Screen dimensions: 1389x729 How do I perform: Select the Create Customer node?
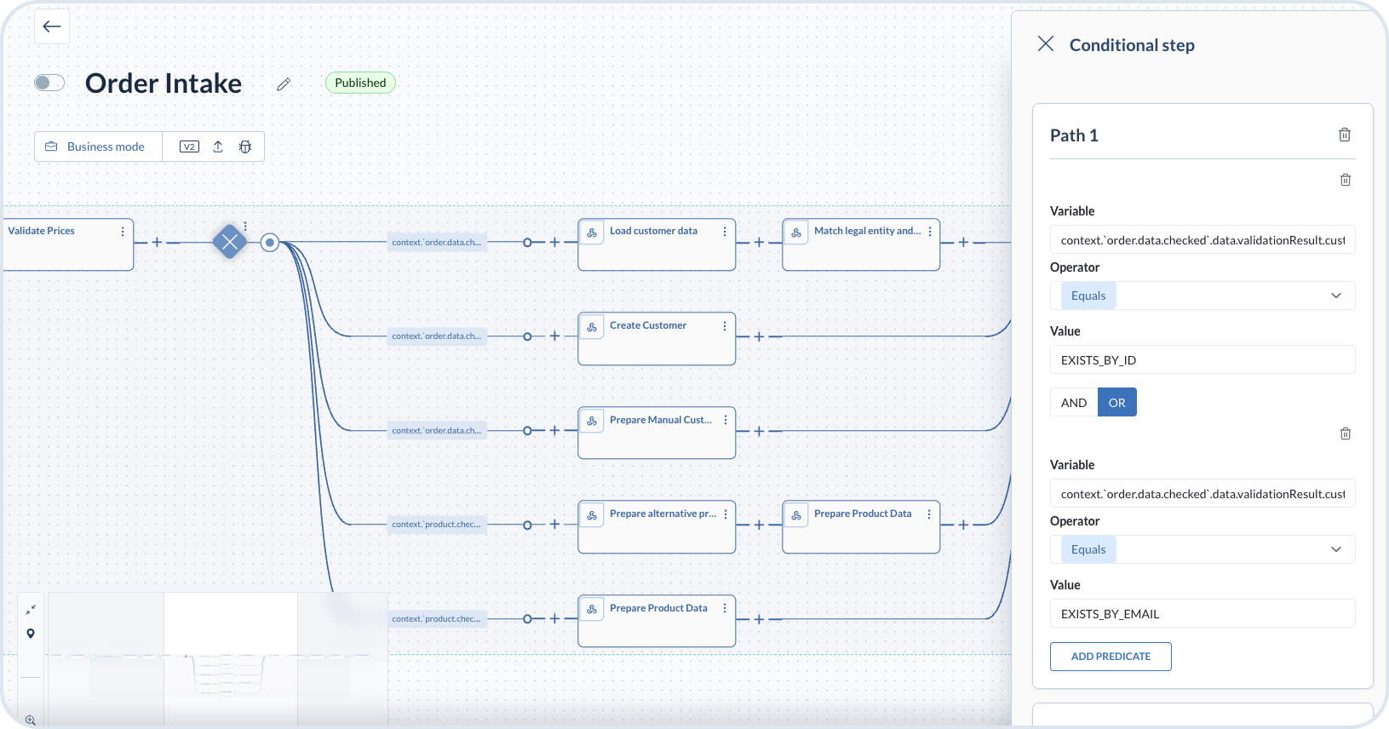click(x=657, y=339)
